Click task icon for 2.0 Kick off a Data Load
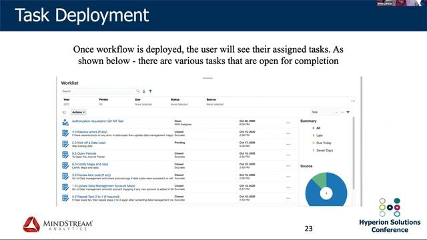 tap(65, 144)
